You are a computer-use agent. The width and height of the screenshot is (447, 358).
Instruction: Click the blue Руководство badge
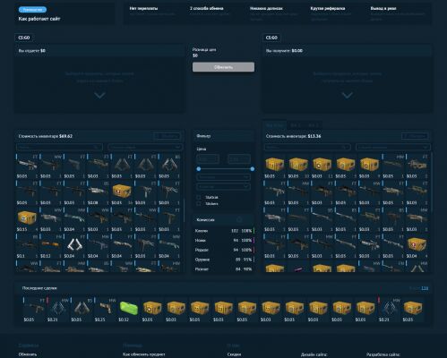32,10
